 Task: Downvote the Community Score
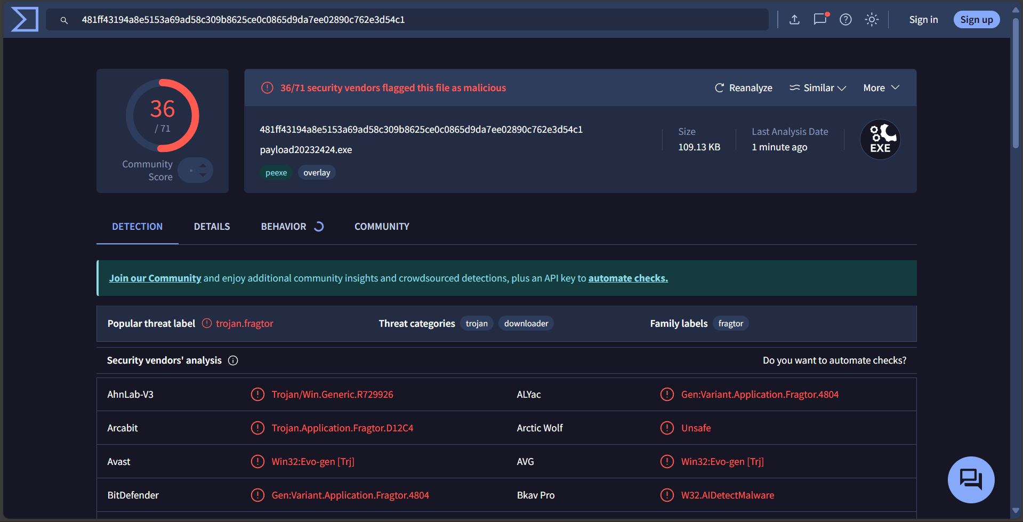point(203,175)
